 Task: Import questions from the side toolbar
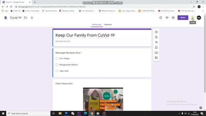click(156, 37)
